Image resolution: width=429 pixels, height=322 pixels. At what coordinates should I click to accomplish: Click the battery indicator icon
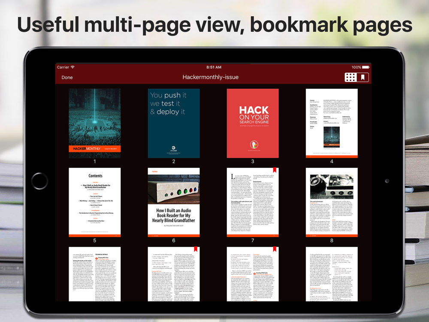(x=366, y=67)
